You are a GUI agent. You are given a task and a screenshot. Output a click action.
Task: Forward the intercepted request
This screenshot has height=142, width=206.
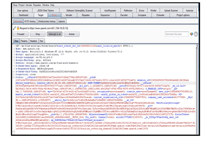coord(21,34)
